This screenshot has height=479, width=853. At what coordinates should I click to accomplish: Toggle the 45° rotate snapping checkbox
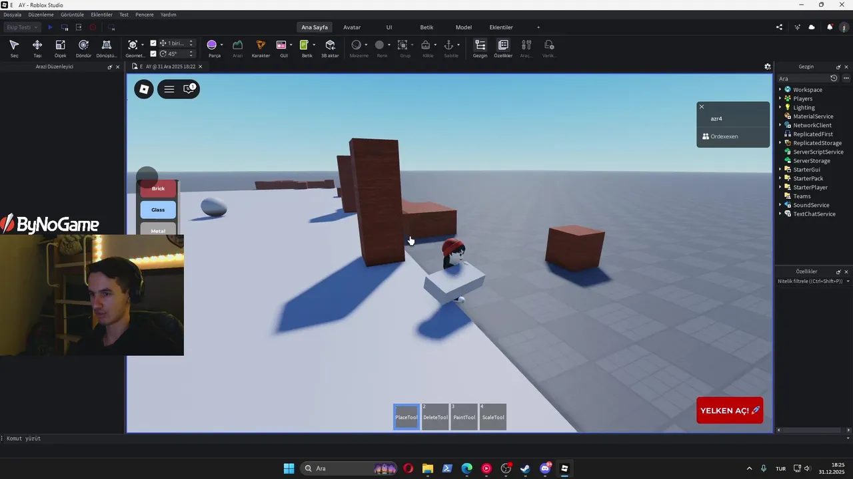pos(153,54)
